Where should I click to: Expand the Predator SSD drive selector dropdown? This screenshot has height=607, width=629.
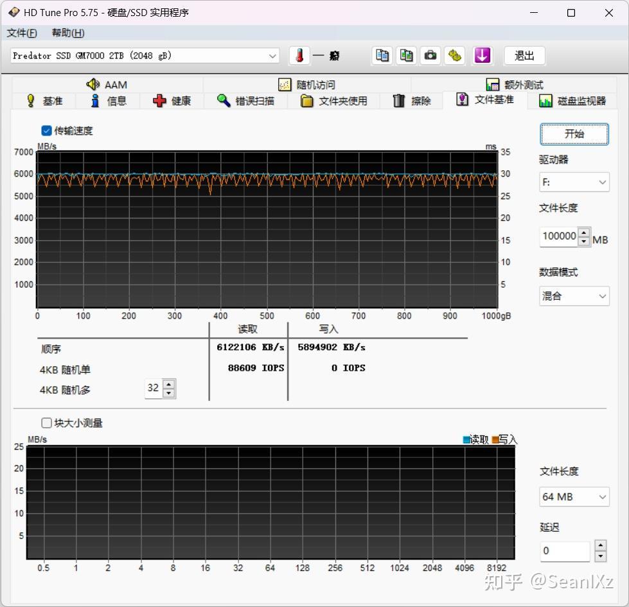[x=145, y=56]
